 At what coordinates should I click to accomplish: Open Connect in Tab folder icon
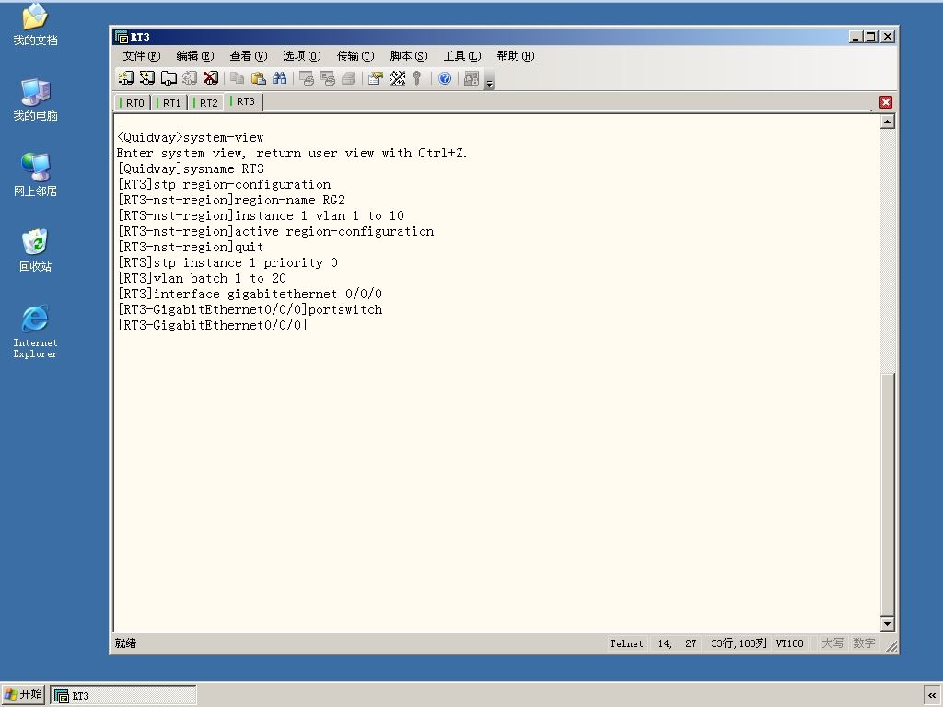tap(169, 78)
